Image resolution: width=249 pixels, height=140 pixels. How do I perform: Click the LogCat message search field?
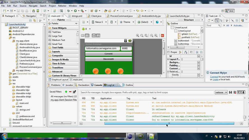coord(146,92)
